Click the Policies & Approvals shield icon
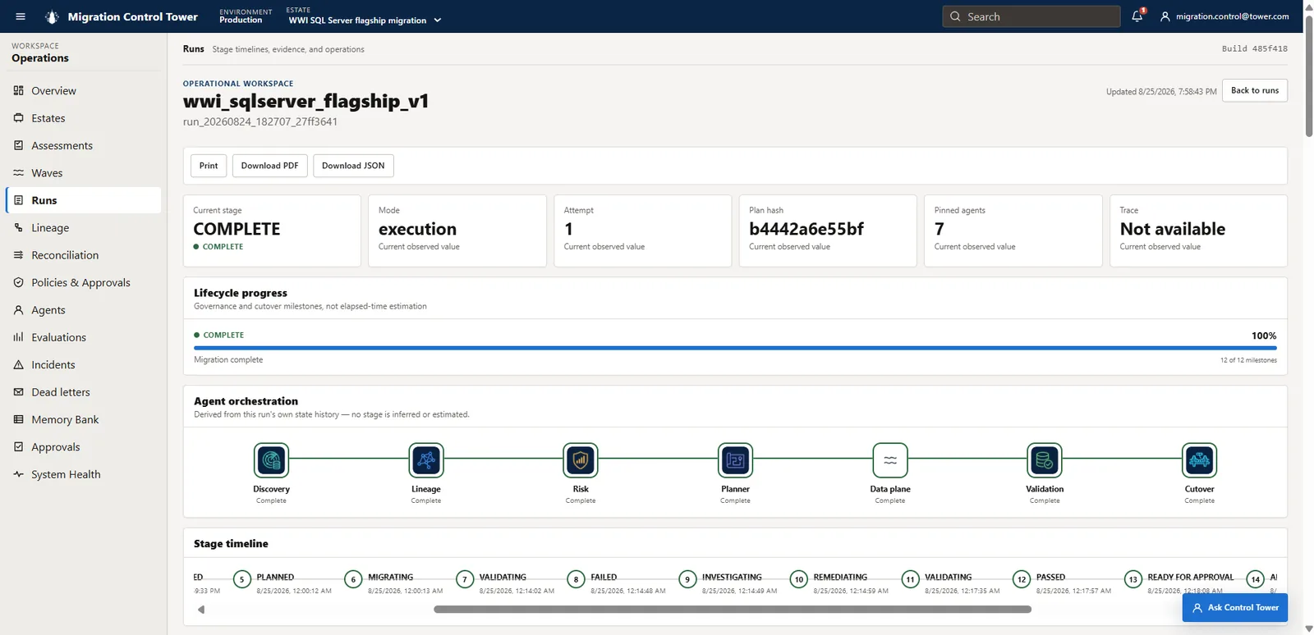The height and width of the screenshot is (635, 1314). pos(18,282)
